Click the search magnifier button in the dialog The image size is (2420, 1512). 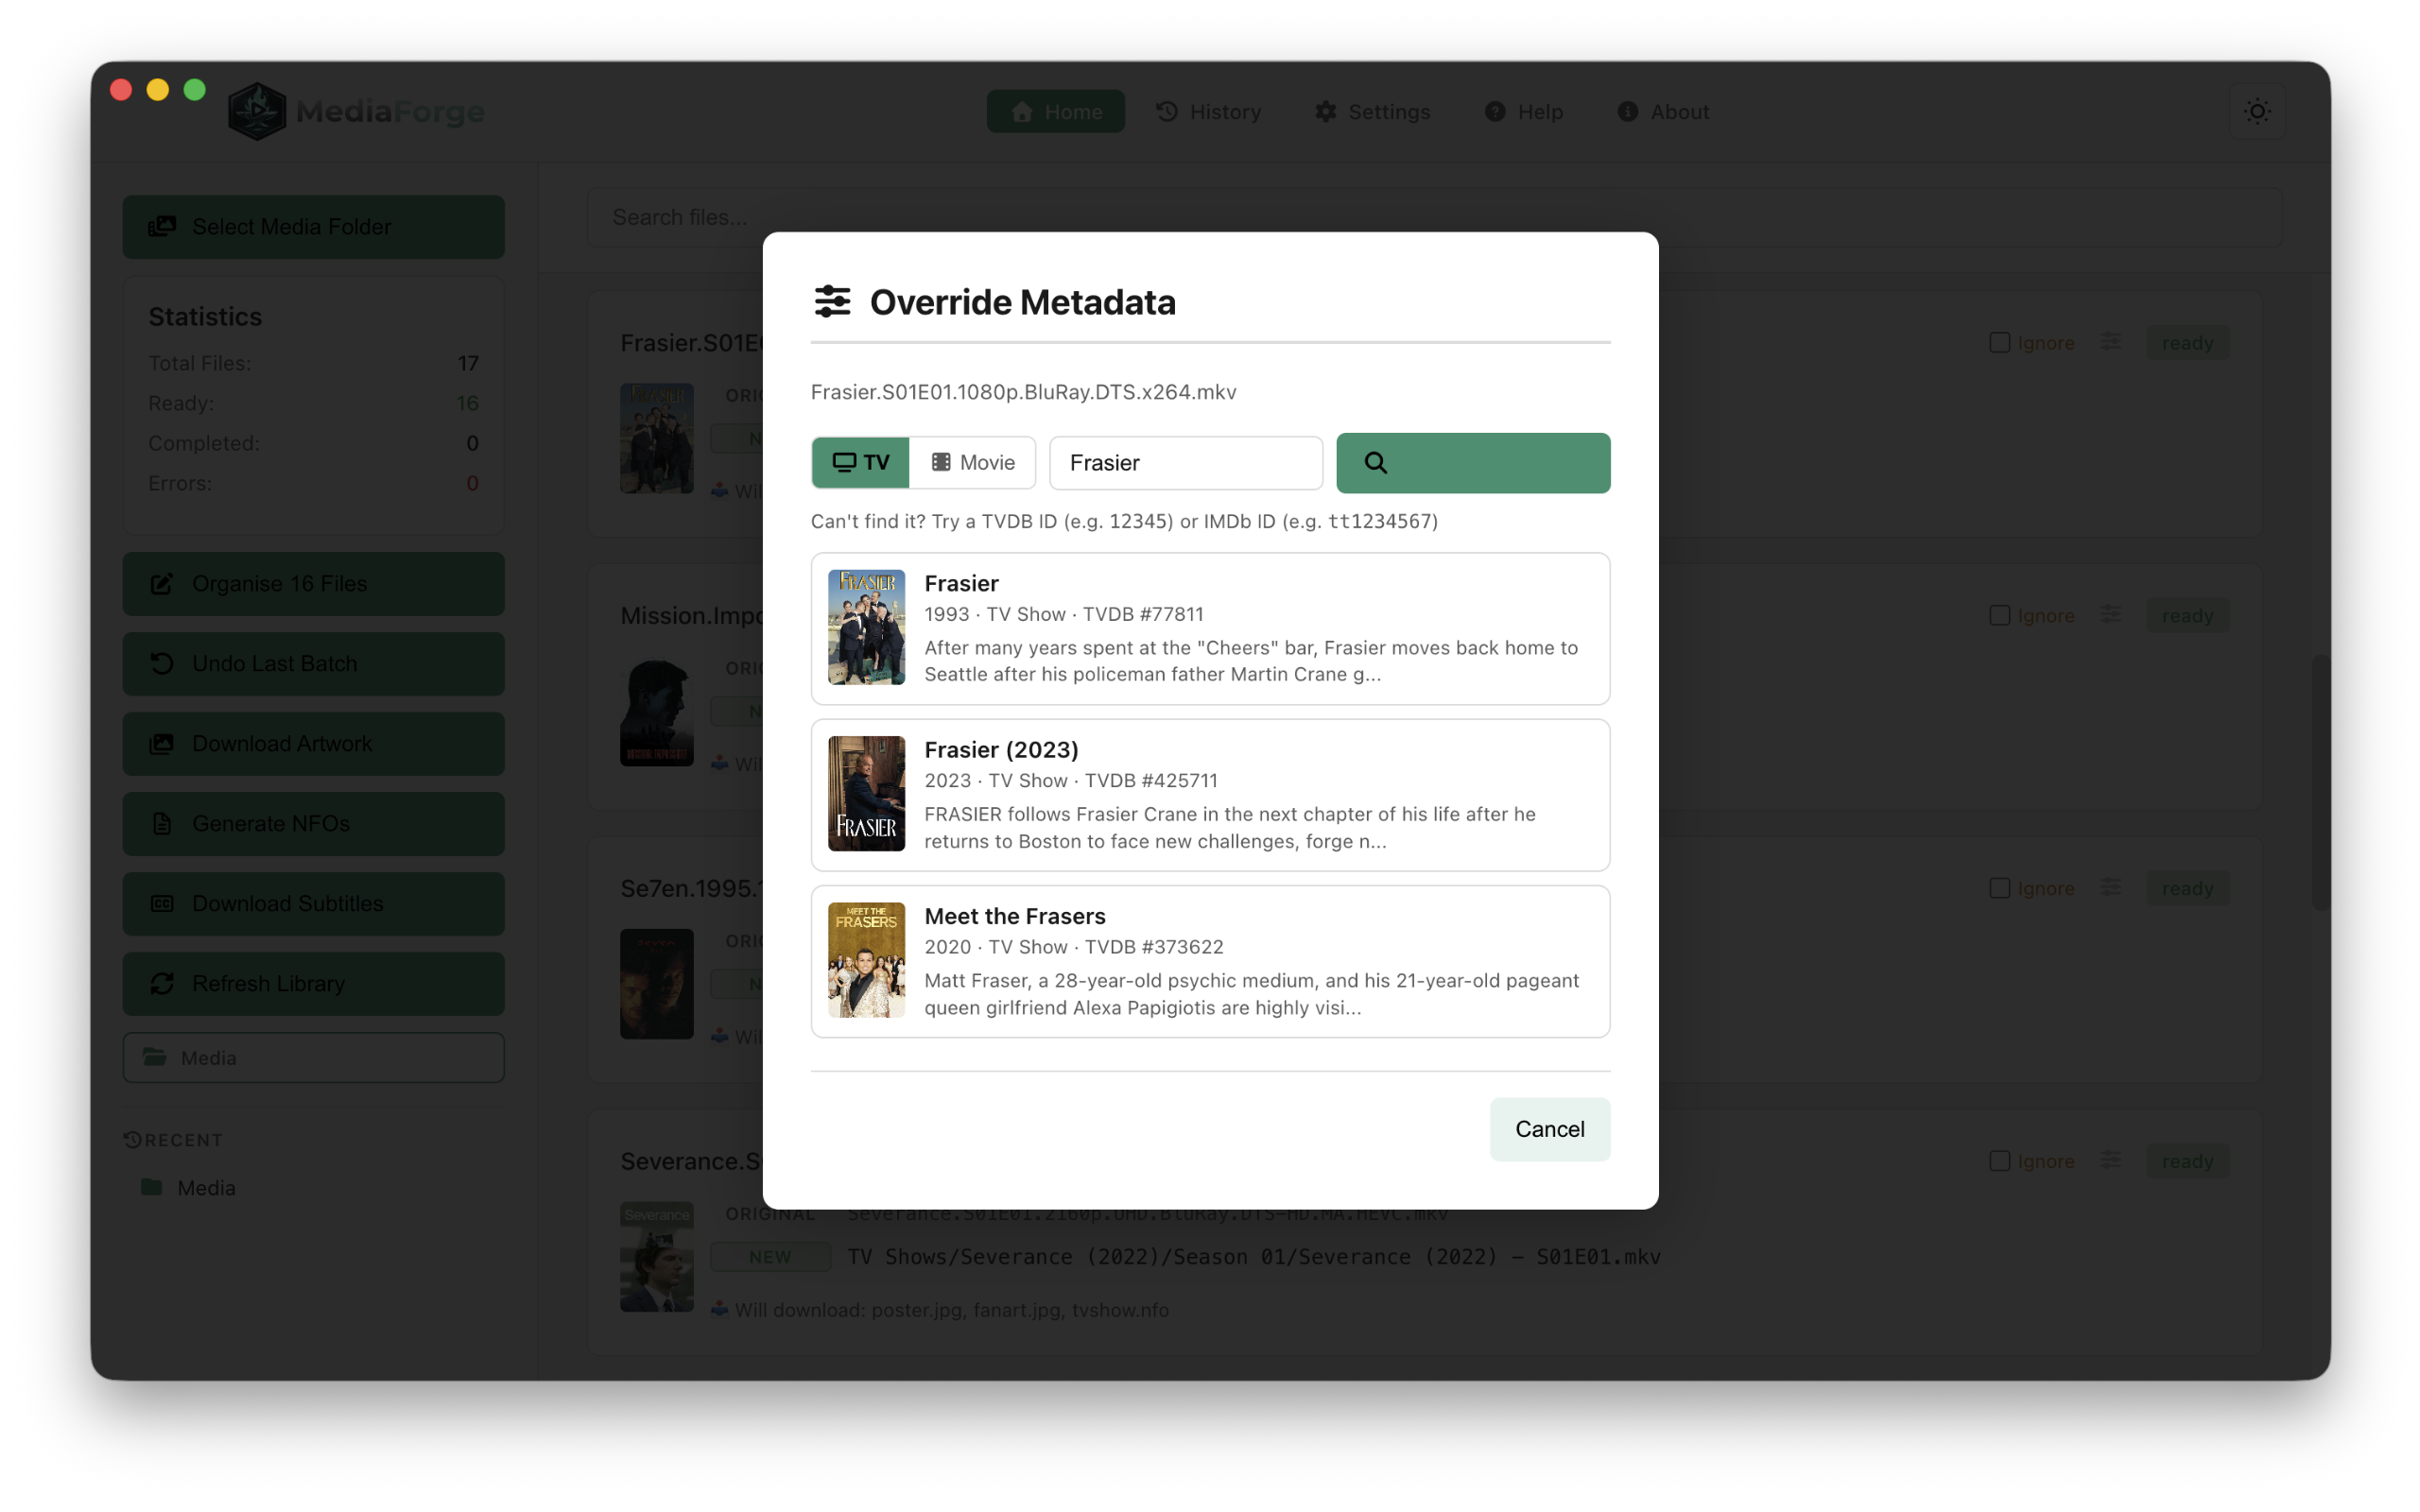[1472, 462]
